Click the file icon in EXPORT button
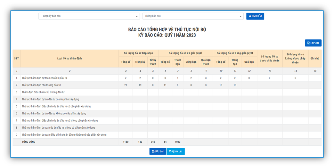Screen dimensions: 334x168 308,43
